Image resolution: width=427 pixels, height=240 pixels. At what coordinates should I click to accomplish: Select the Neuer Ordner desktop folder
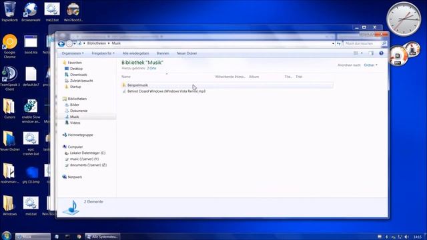(9, 141)
